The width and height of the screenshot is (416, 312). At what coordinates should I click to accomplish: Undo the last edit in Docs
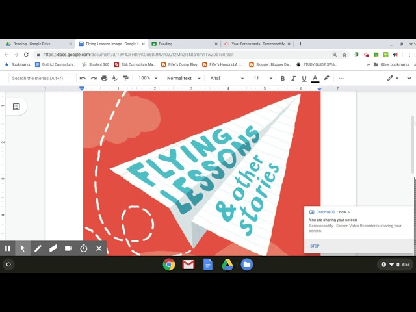(83, 78)
